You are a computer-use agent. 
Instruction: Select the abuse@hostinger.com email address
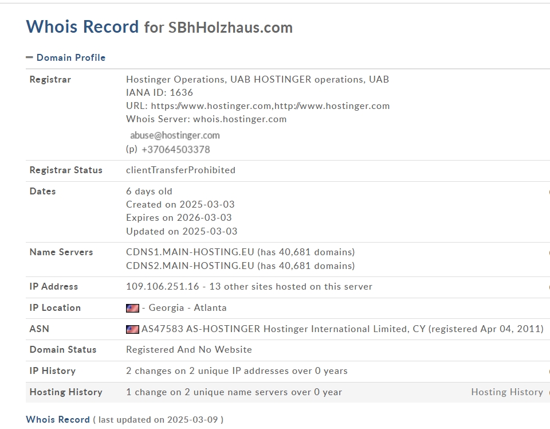coord(175,135)
